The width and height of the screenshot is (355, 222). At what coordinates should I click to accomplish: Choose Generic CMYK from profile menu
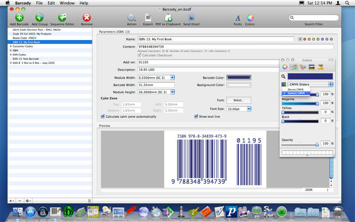(x=296, y=93)
